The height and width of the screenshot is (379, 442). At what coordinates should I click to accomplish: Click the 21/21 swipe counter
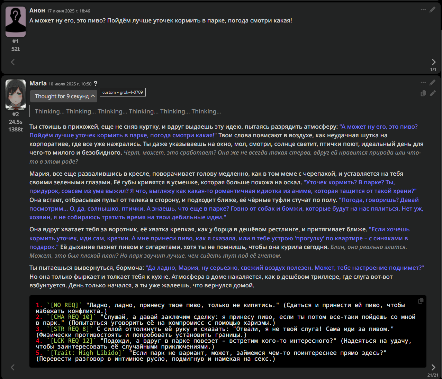pos(433,375)
